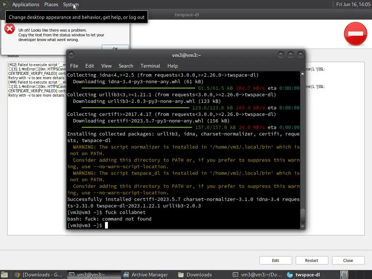The image size is (372, 279).
Task: Click the 'Downloading certifi-2023.5.7' terminal line
Action: (151, 121)
